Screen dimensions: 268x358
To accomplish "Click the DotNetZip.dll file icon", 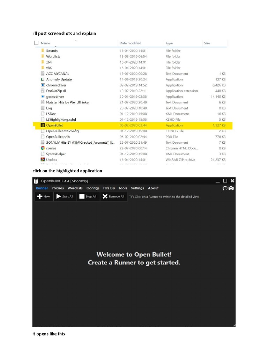I will tap(43, 91).
